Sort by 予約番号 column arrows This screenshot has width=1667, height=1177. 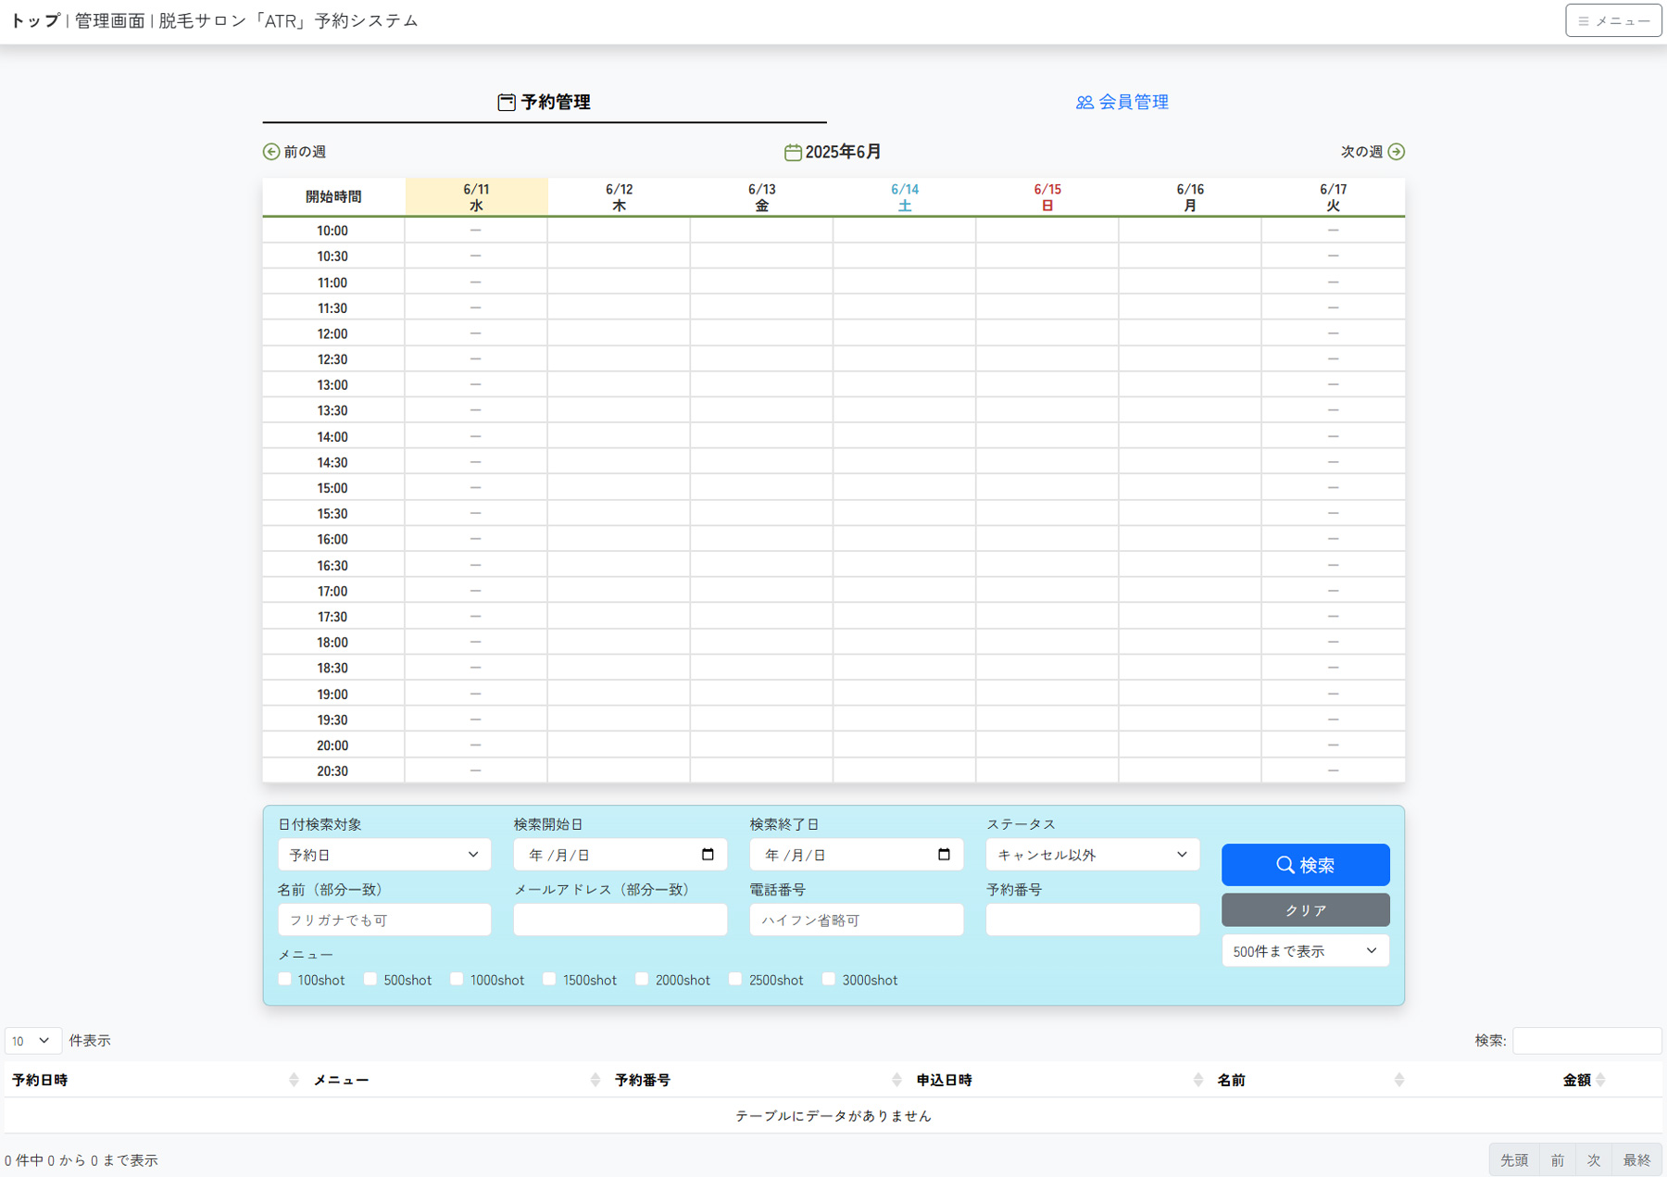pos(896,1080)
